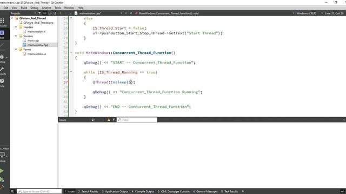Open the View menu
Screen dimensions: 346x194
click(x=15, y=8)
